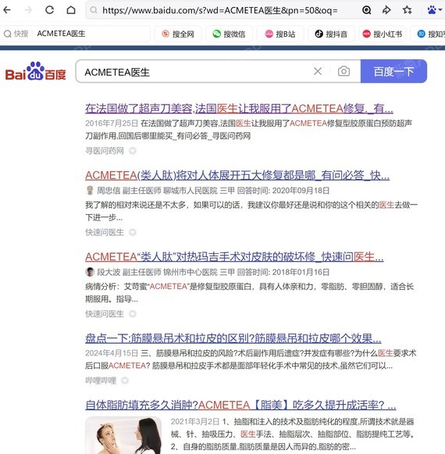Open the Baidu paw extension icon
Image resolution: width=445 pixels, height=454 pixels.
[x=432, y=10]
